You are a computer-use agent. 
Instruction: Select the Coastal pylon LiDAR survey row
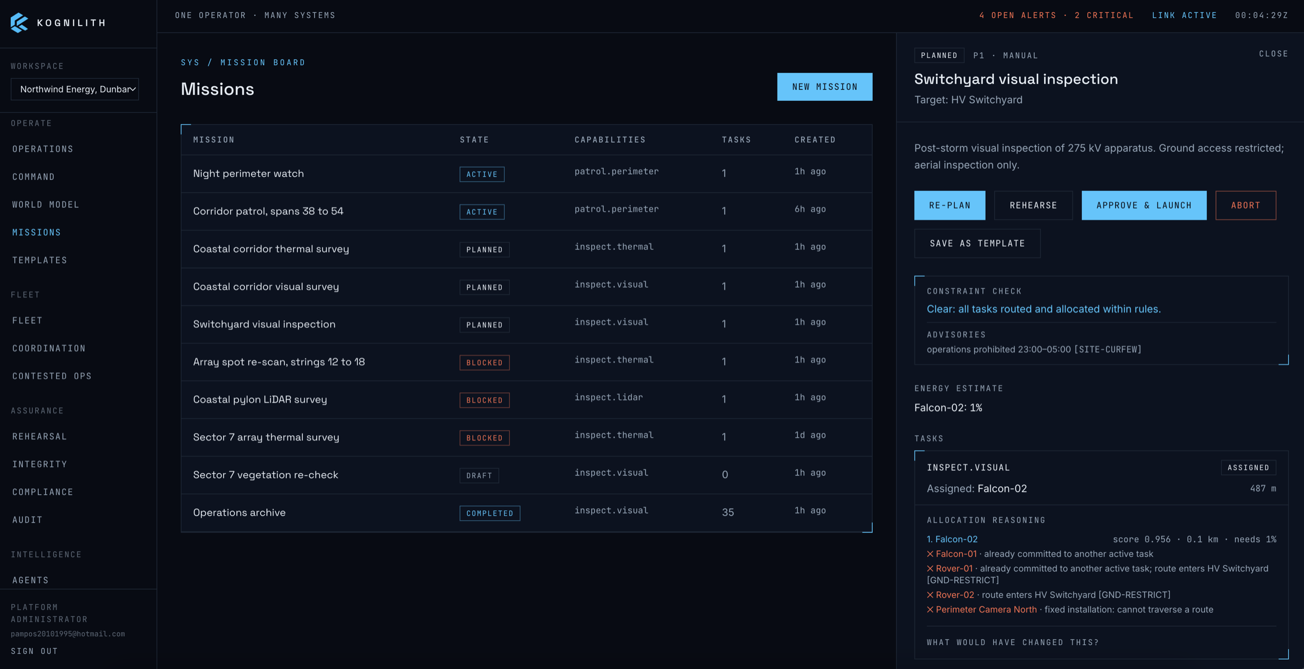[x=526, y=399]
